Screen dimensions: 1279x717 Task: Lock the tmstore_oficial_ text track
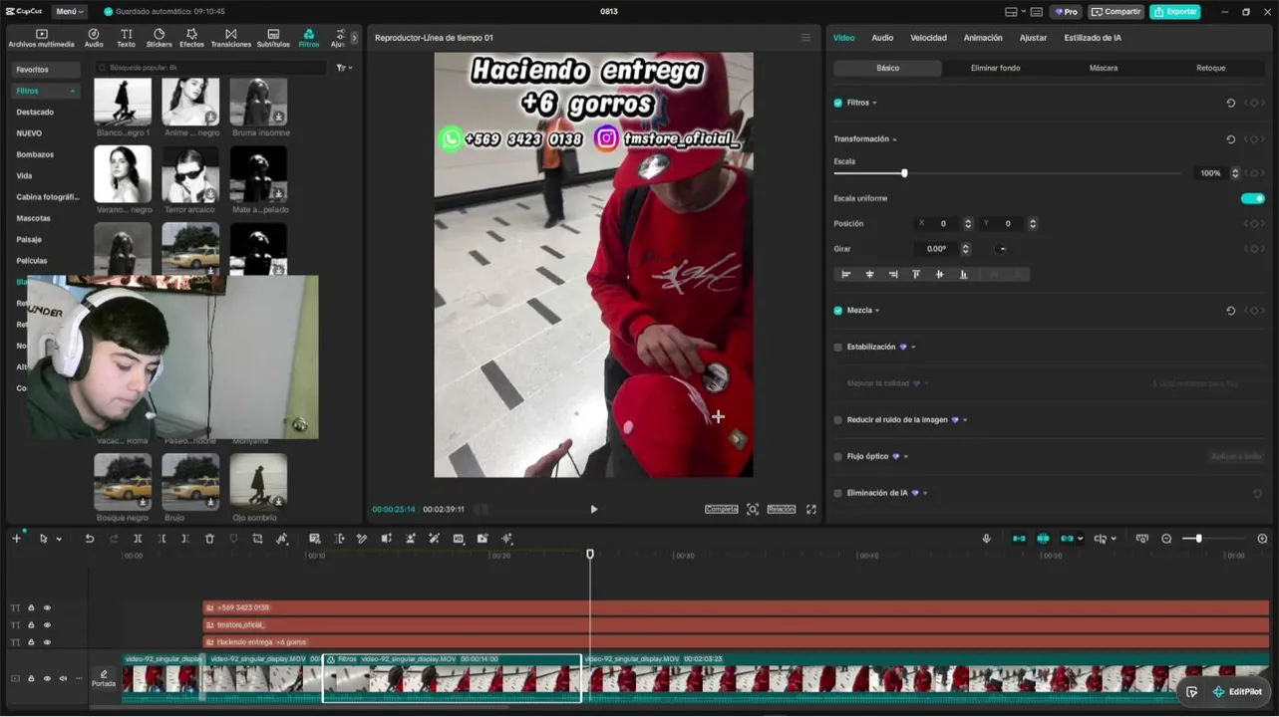[31, 625]
